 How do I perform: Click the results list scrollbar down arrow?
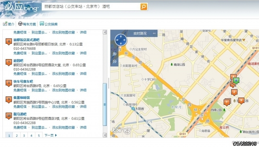(105, 135)
